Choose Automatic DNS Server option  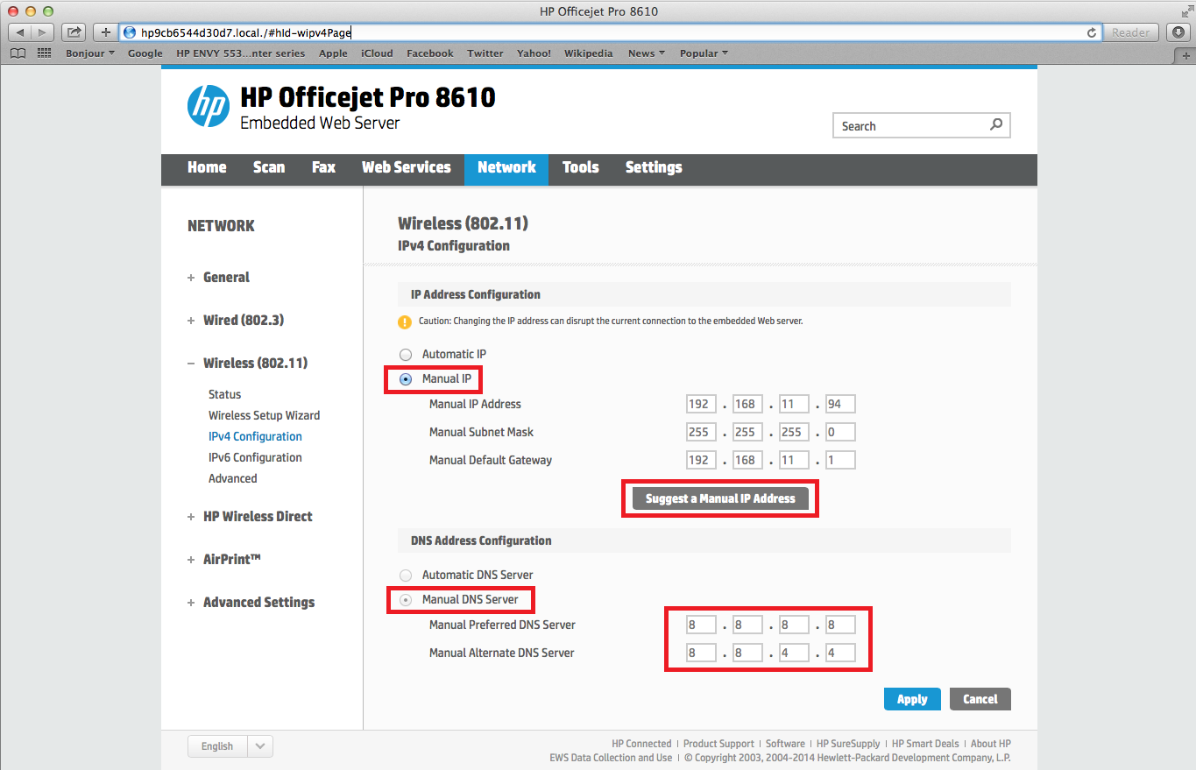405,576
